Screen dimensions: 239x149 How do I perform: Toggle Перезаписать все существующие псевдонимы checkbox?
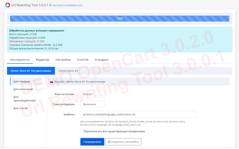(x=82, y=131)
